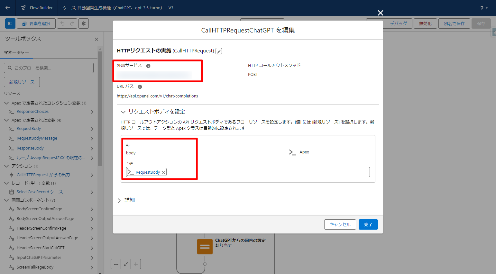Open RequestBodyMessage resource
Viewport: 496px width, 274px height.
pos(37,138)
